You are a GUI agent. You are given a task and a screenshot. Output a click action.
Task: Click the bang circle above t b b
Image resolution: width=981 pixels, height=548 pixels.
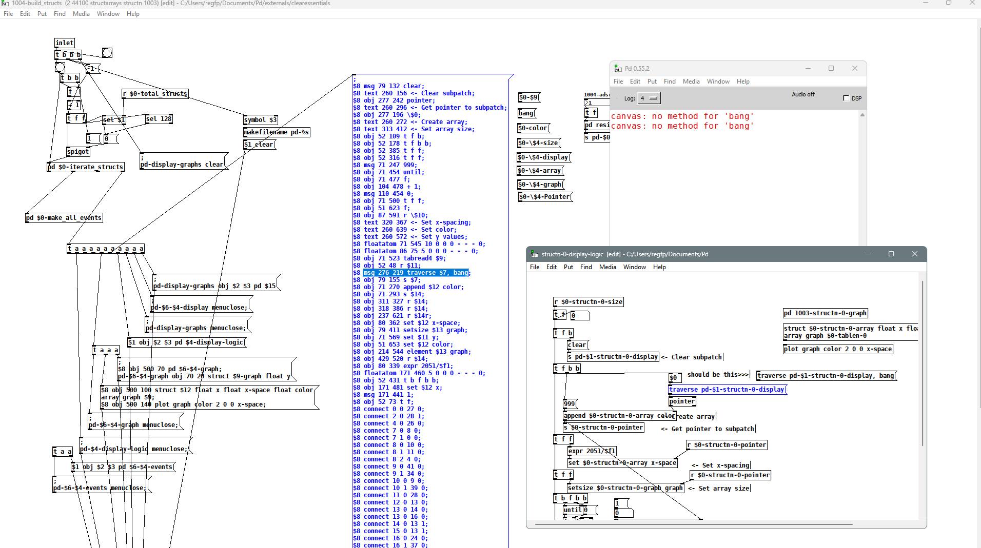click(x=60, y=67)
